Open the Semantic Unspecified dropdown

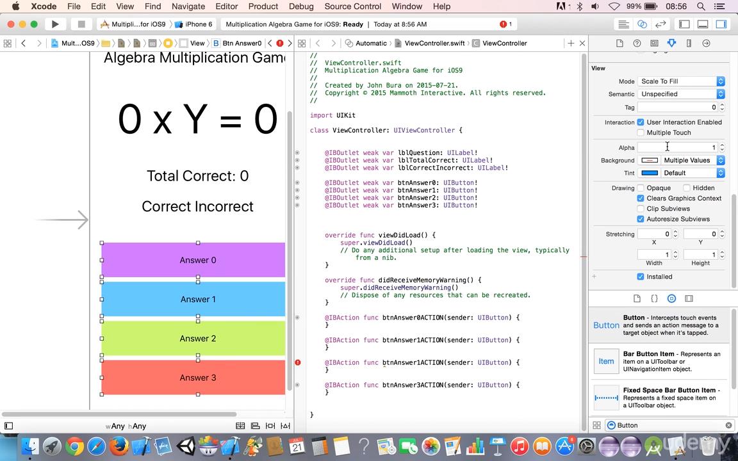click(681, 94)
